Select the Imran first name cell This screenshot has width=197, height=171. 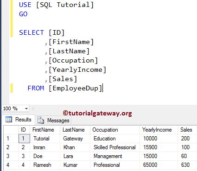45,147
